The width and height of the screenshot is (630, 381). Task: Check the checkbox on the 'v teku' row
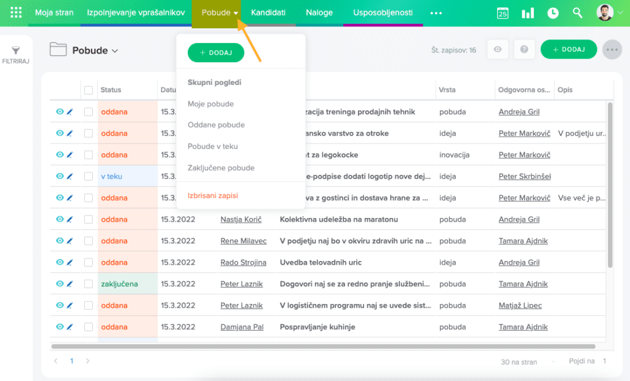click(89, 177)
